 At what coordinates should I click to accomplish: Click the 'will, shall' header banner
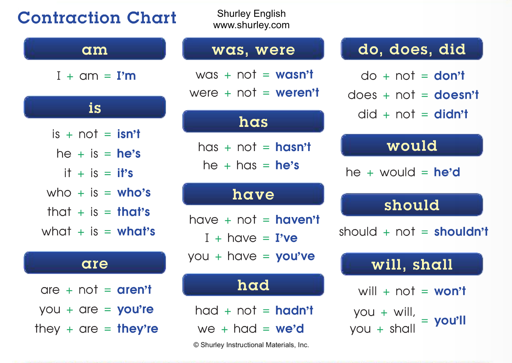(412, 264)
